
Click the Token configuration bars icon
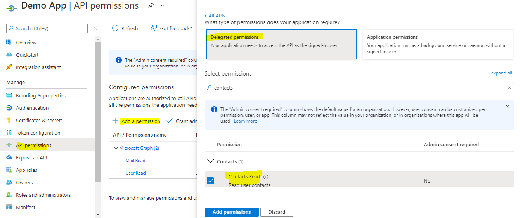click(x=9, y=133)
